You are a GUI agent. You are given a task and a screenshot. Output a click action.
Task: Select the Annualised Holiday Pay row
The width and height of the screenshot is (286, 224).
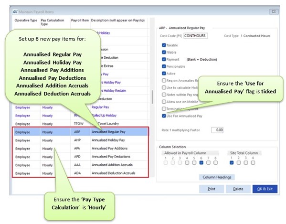point(81,140)
